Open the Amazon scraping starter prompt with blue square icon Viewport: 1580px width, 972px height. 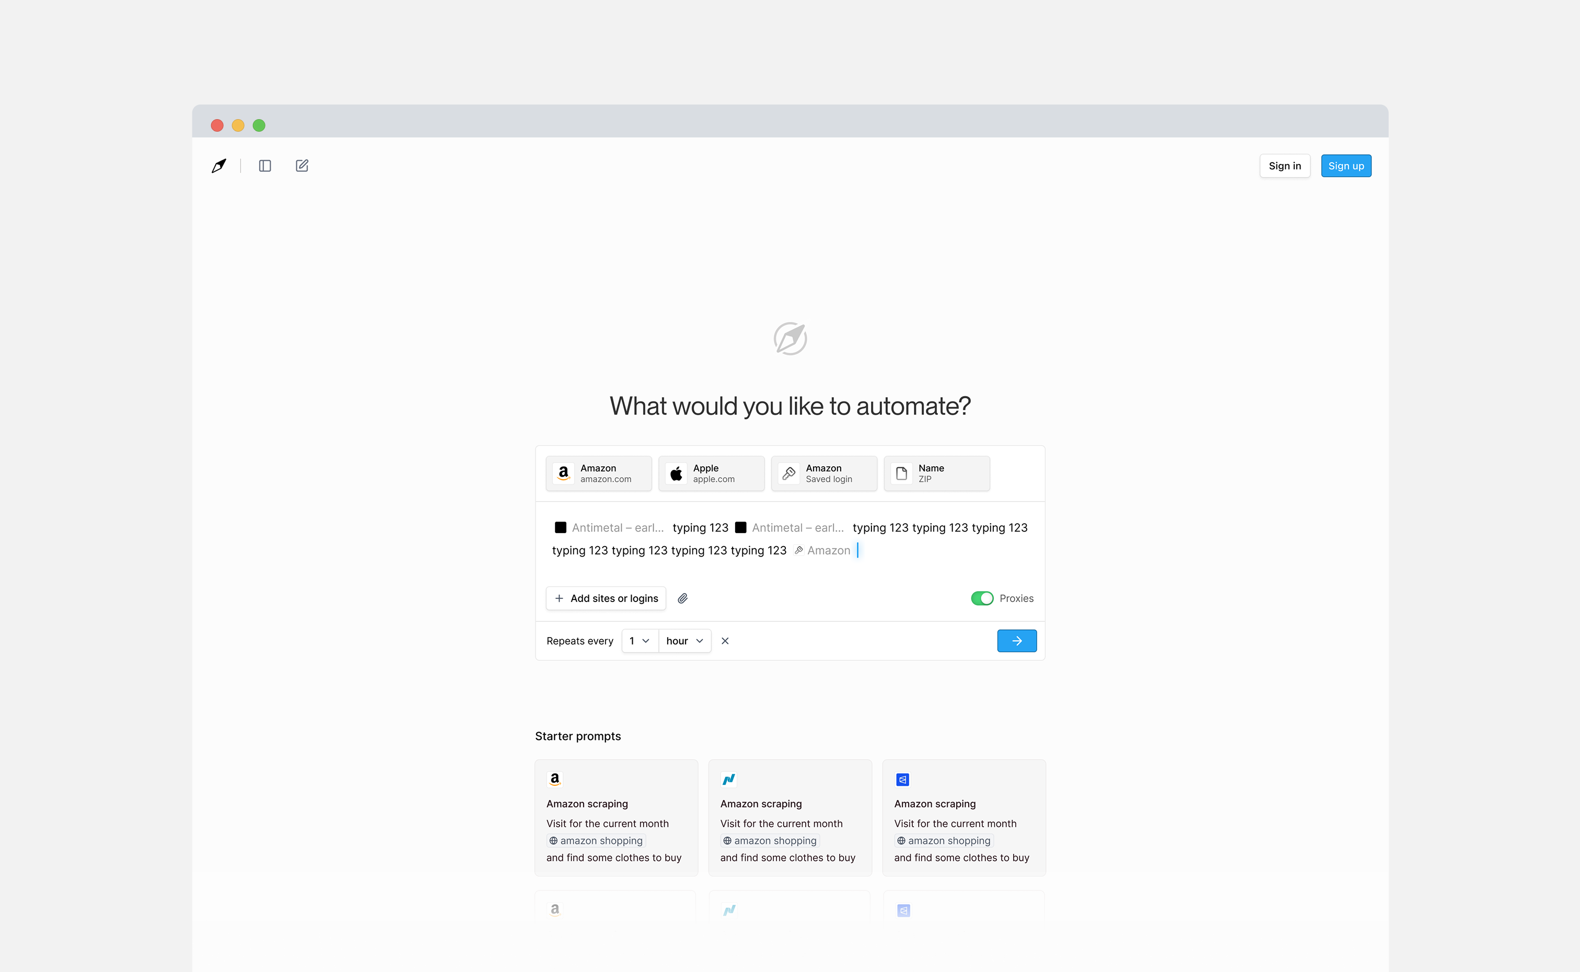click(x=964, y=818)
